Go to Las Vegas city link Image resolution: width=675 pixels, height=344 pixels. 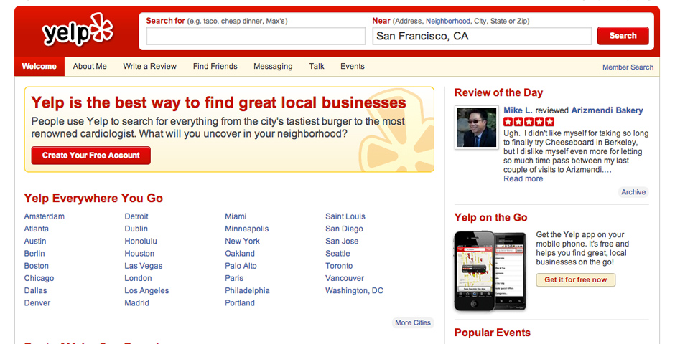coord(144,266)
